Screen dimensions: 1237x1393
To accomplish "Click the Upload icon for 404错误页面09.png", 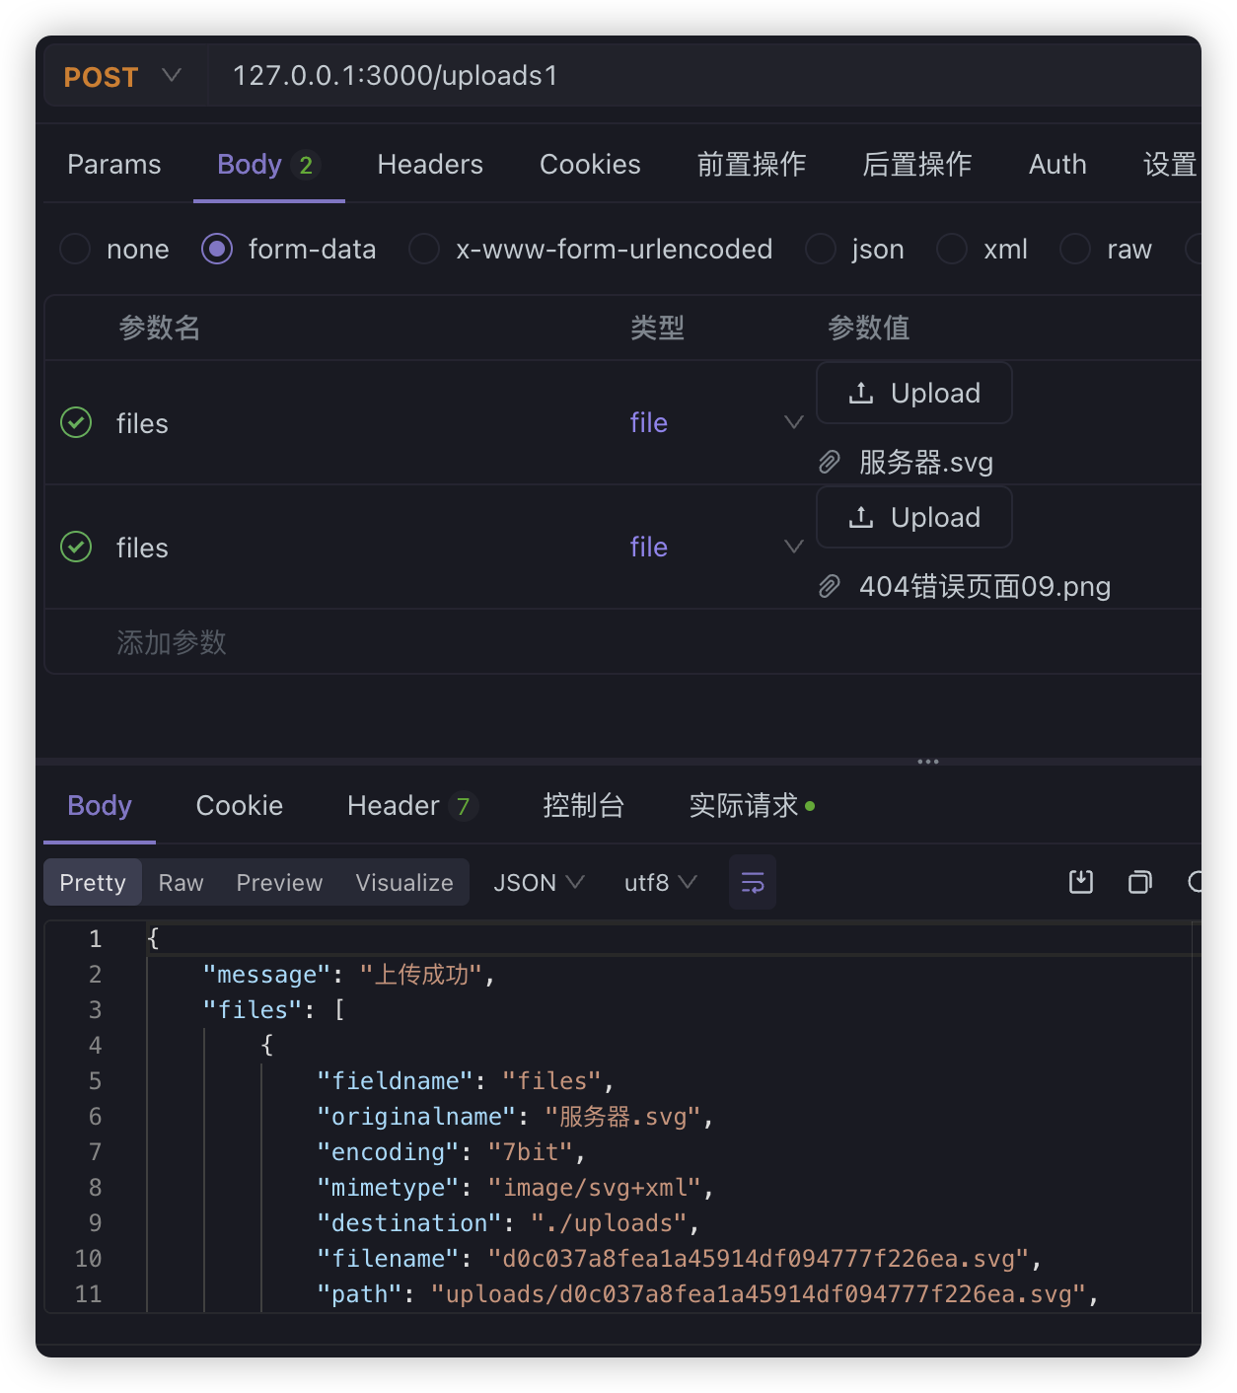I will [861, 516].
